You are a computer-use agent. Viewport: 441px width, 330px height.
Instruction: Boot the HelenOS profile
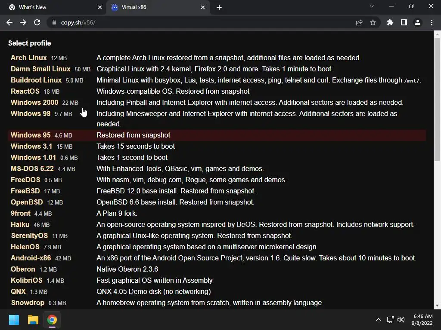pyautogui.click(x=25, y=247)
